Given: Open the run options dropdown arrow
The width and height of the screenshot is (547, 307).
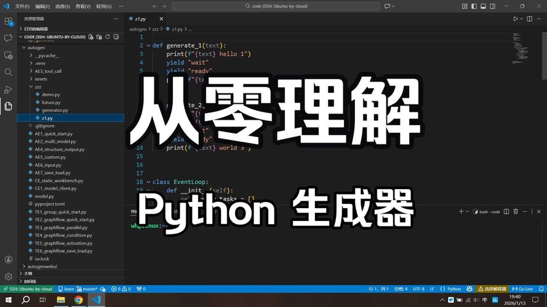Looking at the screenshot, I should point(522,19).
